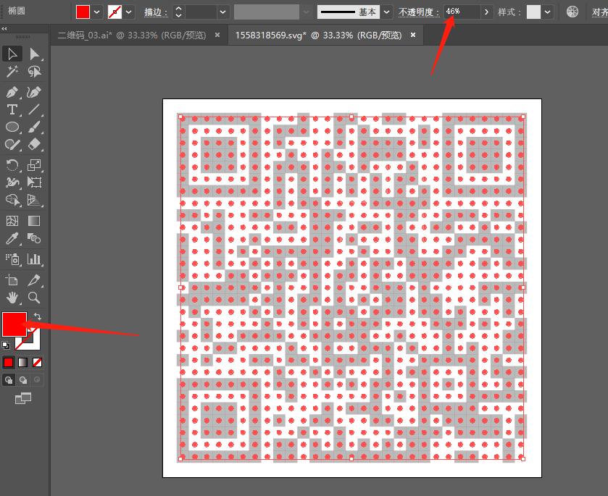Close the 二维码_03.ai tab

217,35
